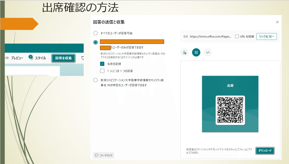Click the 'アクセスを検証するにはサインインが必要です' note
The width and height of the screenshot is (289, 164).
pos(122,57)
